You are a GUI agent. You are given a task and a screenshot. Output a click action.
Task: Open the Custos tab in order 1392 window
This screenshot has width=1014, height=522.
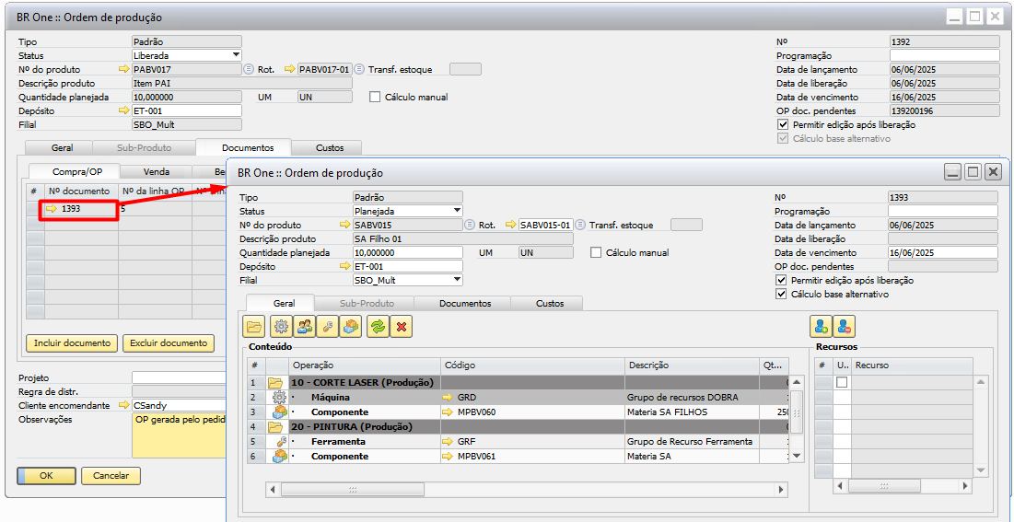(330, 148)
